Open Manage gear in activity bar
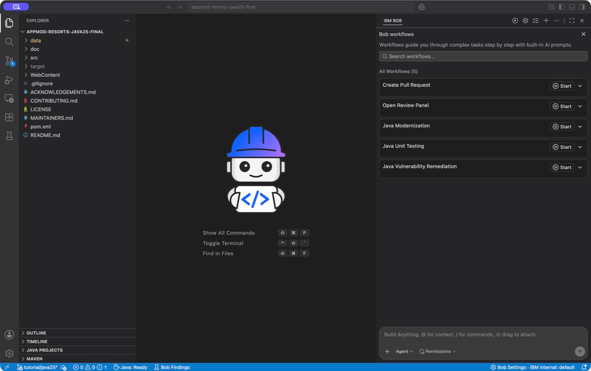The image size is (591, 371). point(9,353)
